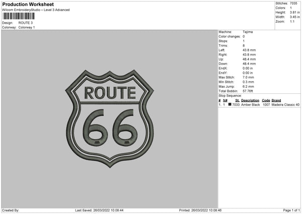Click the '66' numerals in the design
The width and height of the screenshot is (302, 214).
pos(110,127)
